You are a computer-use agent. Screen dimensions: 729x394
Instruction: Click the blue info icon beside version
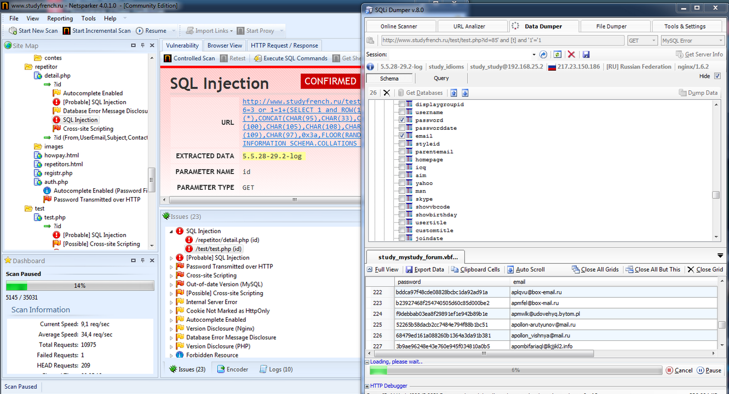coord(371,67)
